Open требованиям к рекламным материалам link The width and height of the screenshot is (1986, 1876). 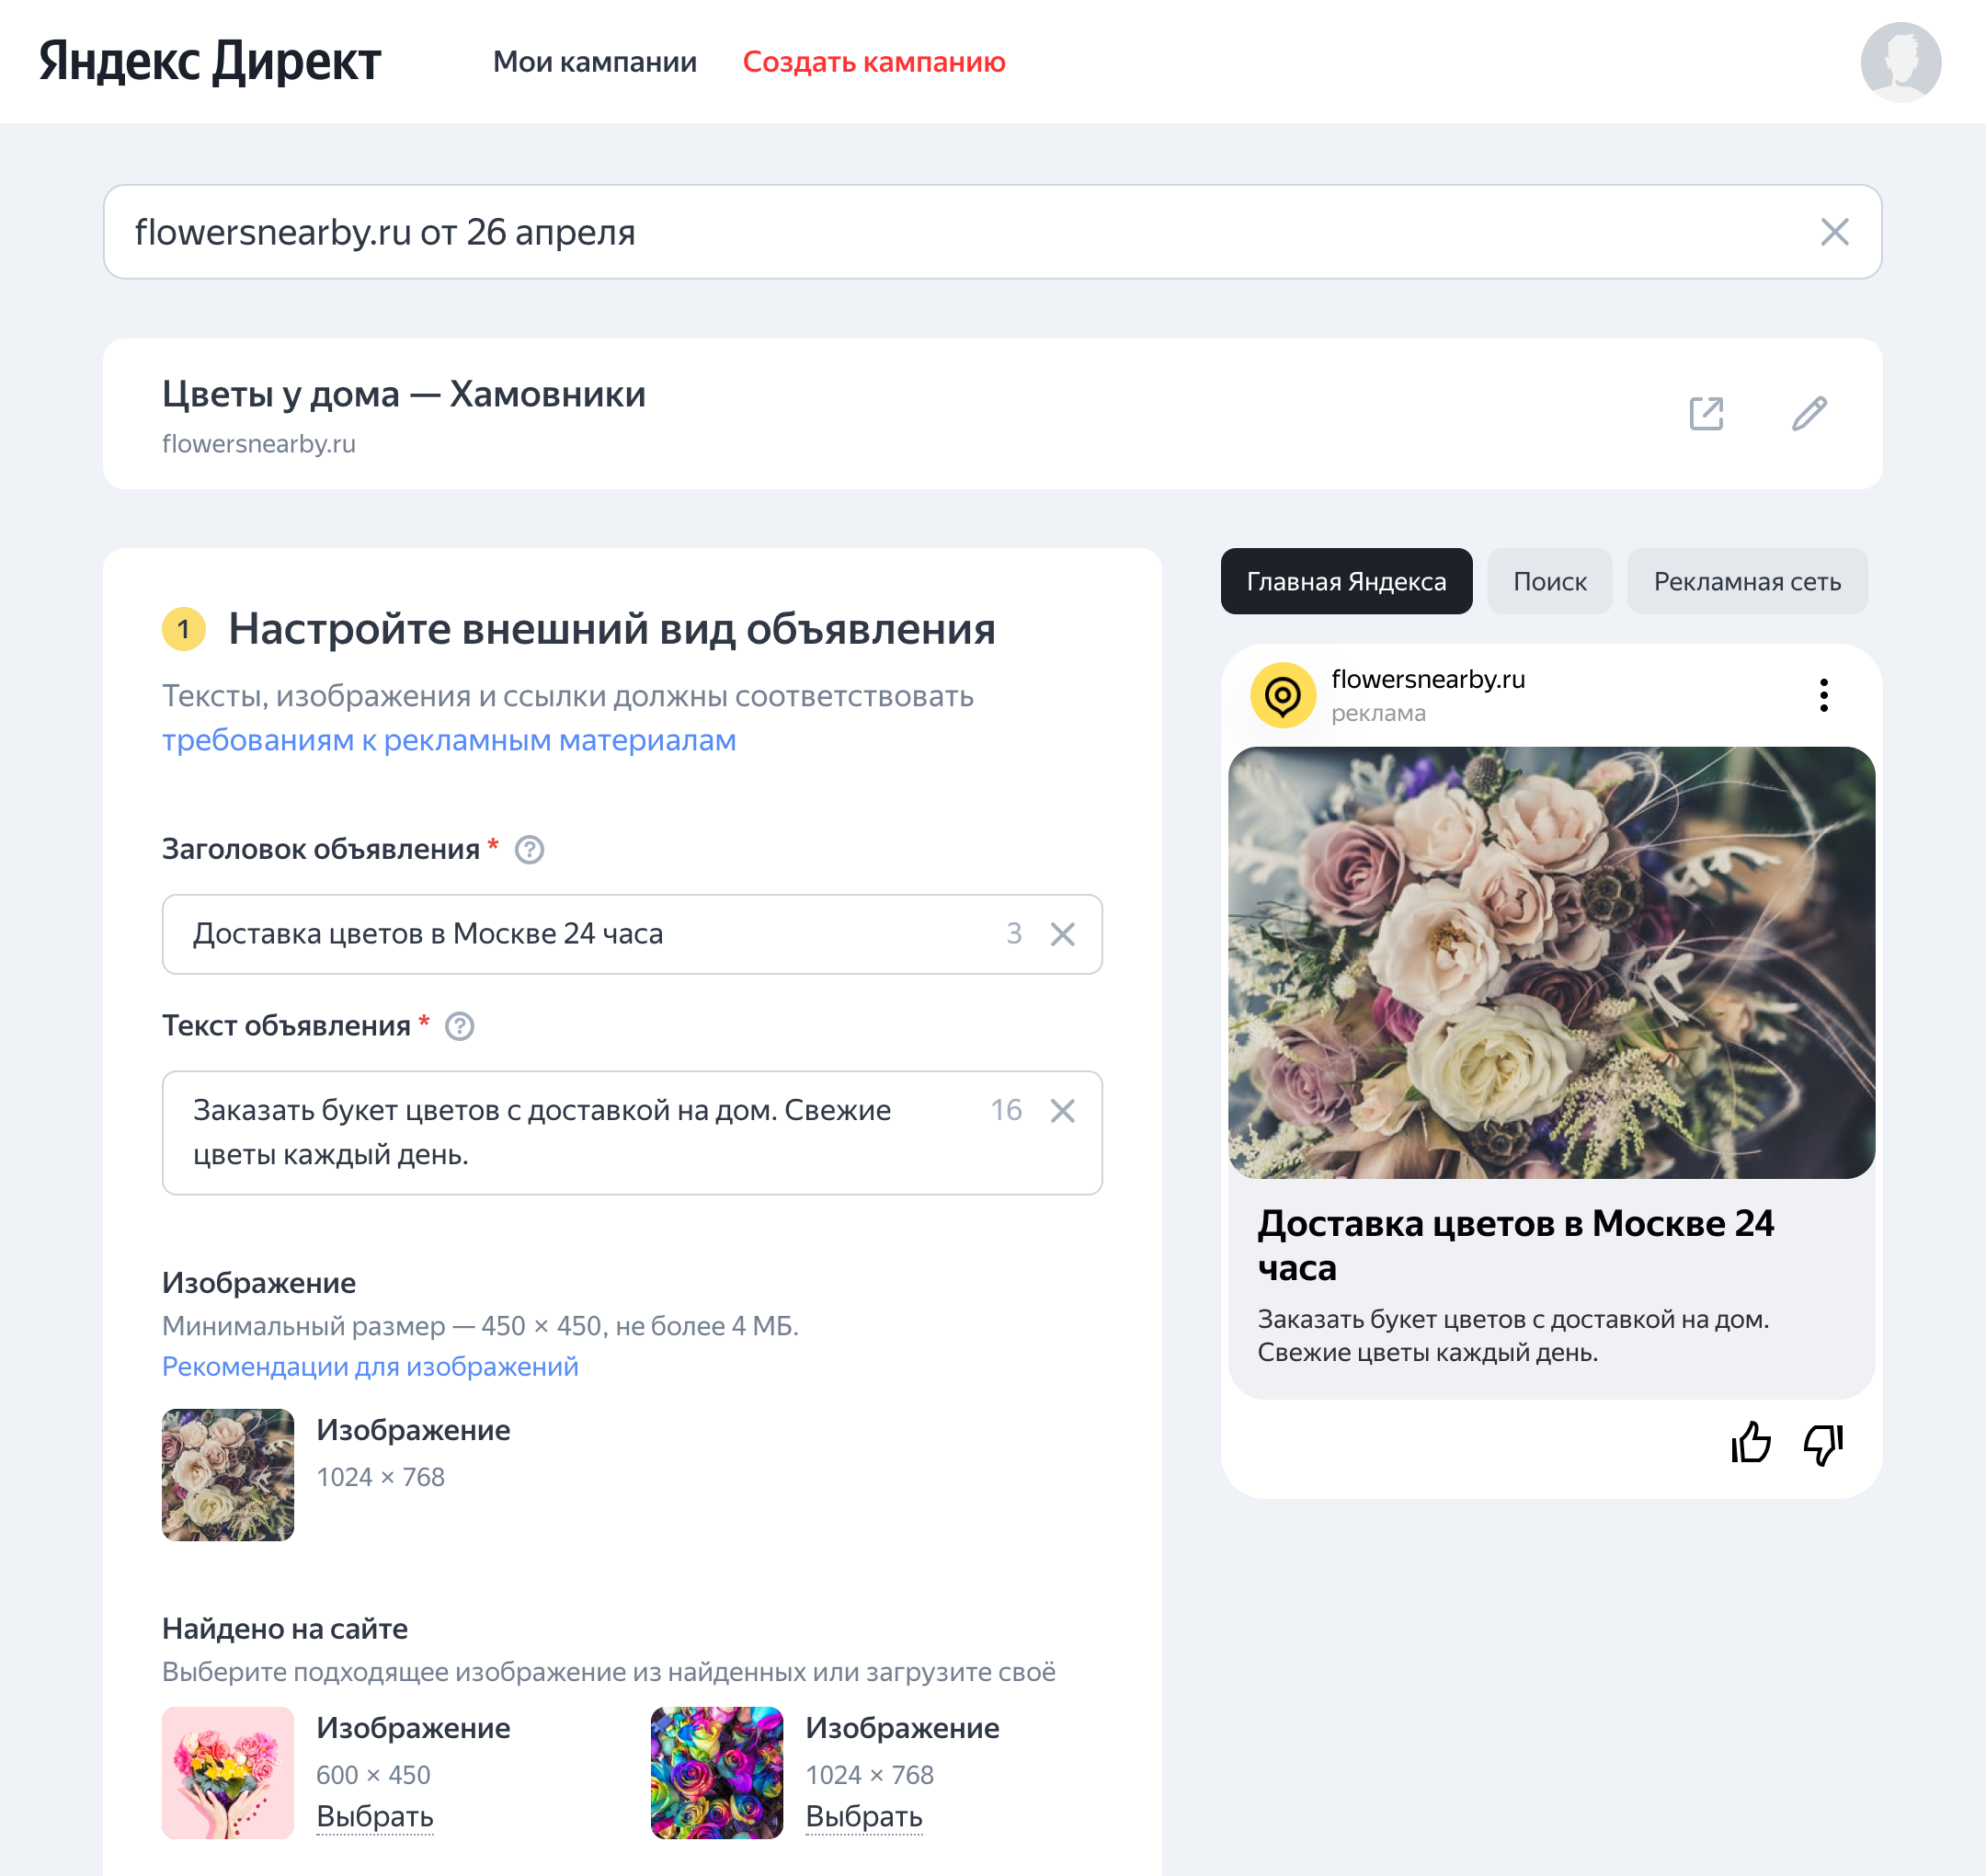tap(449, 740)
